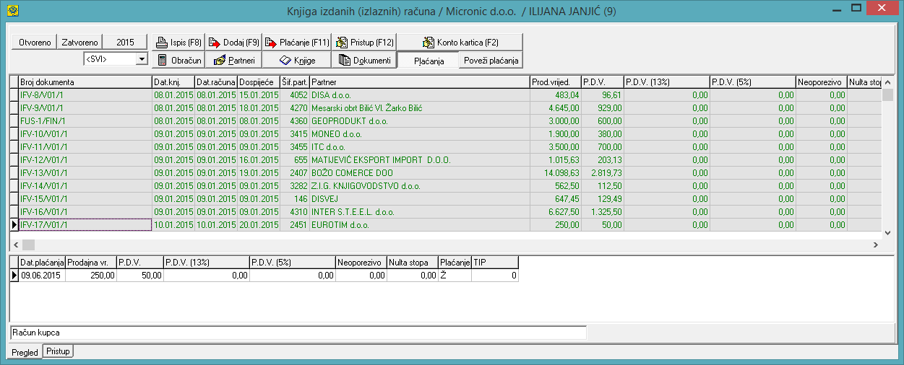Click vertical scrollbar down arrow
The height and width of the screenshot is (365, 904).
tap(888, 232)
